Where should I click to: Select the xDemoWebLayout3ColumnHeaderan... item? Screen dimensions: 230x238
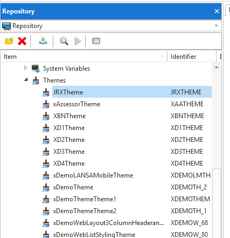[x=108, y=223]
